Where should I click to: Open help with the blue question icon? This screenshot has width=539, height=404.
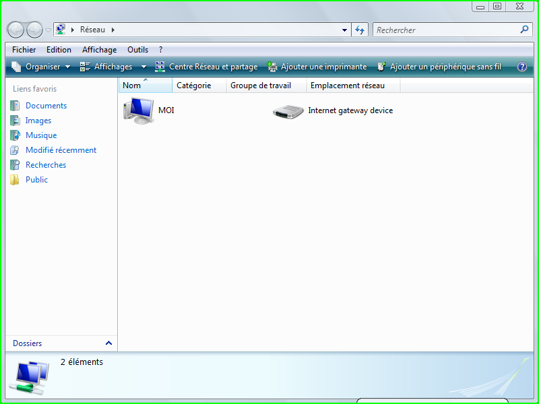point(521,67)
